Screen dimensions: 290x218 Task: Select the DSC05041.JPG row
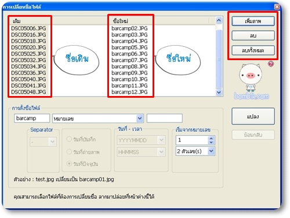tap(28, 86)
